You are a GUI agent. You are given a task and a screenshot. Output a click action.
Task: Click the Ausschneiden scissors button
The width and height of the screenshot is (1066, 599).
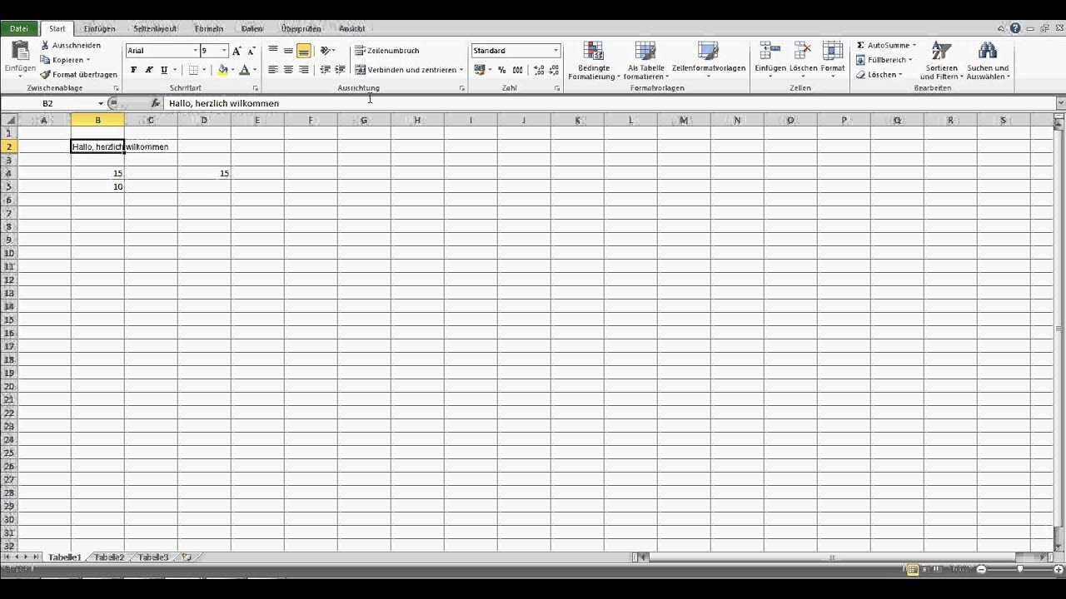pyautogui.click(x=70, y=46)
